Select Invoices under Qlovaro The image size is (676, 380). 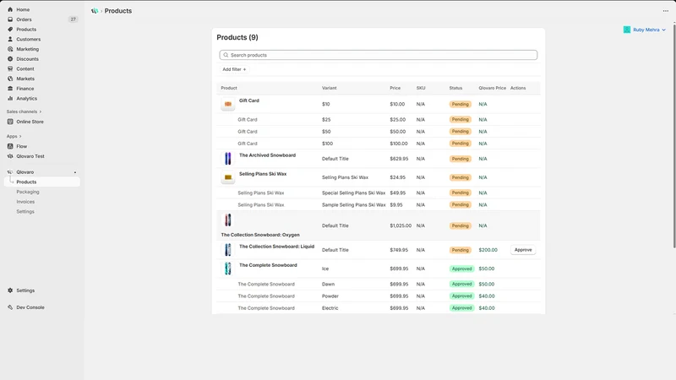pyautogui.click(x=25, y=202)
